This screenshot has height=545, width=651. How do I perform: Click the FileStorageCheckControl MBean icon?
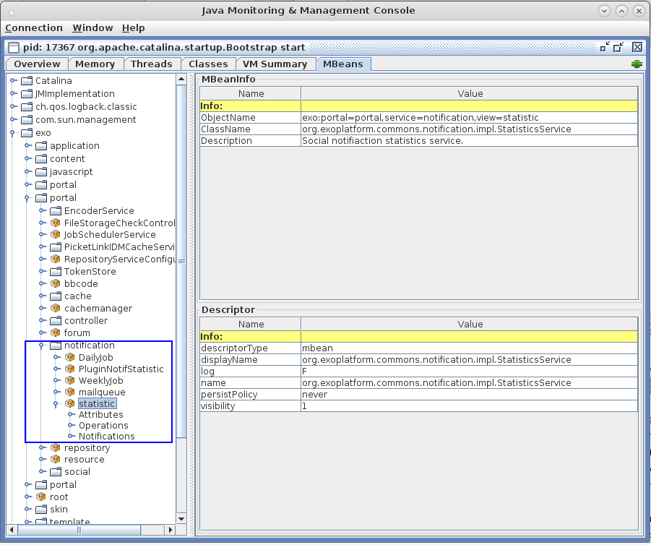[55, 223]
